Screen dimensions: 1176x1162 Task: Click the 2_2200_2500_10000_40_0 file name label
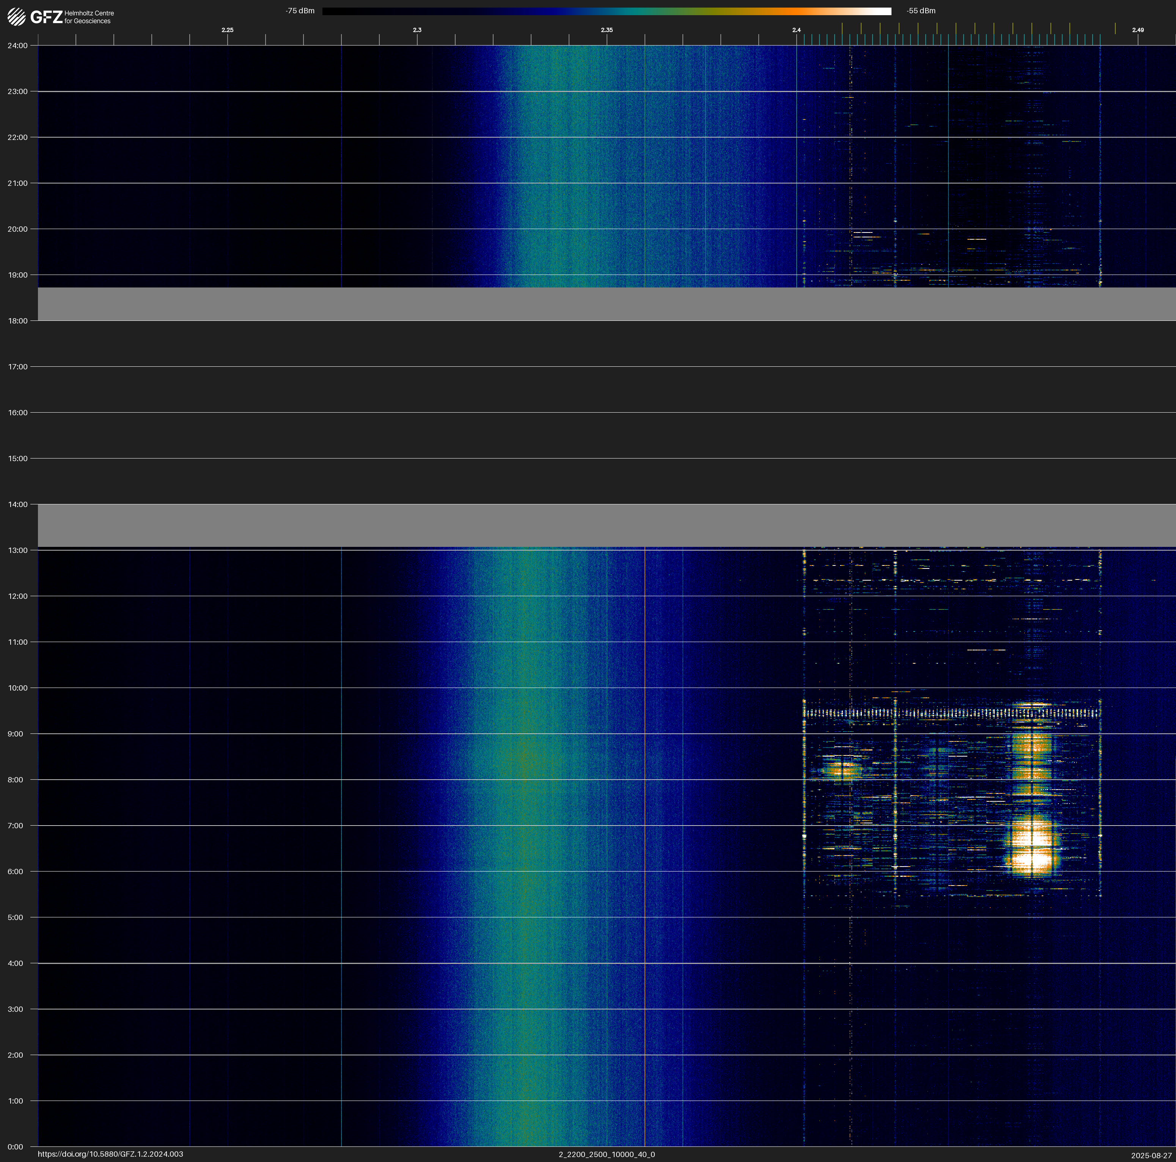pos(606,1154)
